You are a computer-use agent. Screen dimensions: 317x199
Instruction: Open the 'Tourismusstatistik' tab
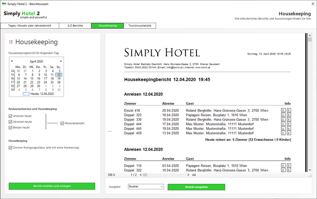click(x=140, y=26)
